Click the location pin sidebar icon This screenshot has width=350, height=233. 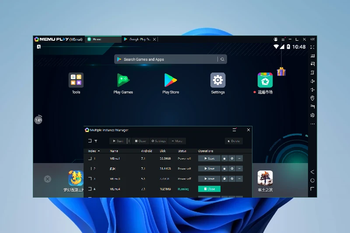point(312,98)
